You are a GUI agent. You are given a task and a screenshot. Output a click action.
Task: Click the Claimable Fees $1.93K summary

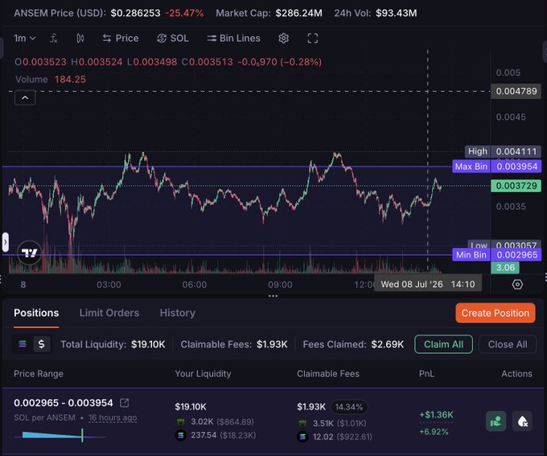tap(234, 344)
